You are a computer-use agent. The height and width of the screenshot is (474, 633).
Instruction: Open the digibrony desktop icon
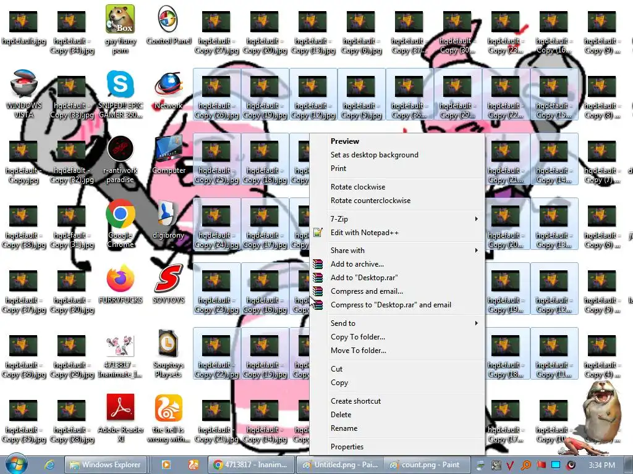168,220
